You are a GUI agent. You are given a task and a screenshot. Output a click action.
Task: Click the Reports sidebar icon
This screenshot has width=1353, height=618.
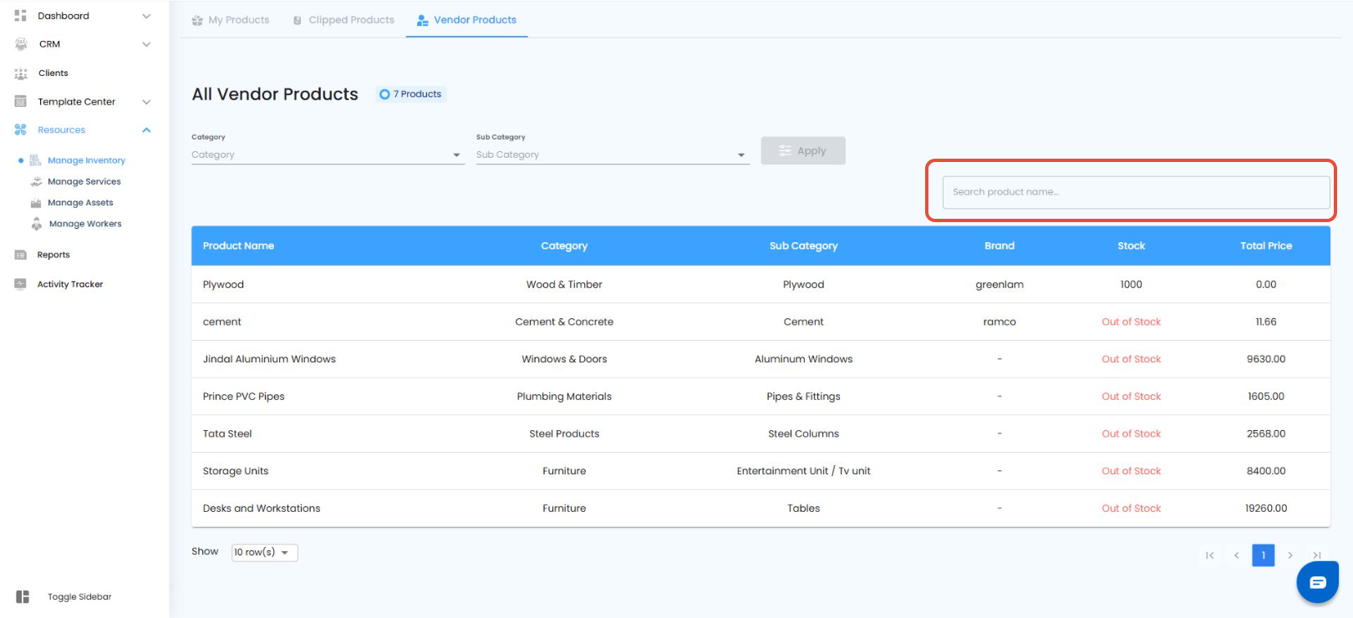(21, 255)
